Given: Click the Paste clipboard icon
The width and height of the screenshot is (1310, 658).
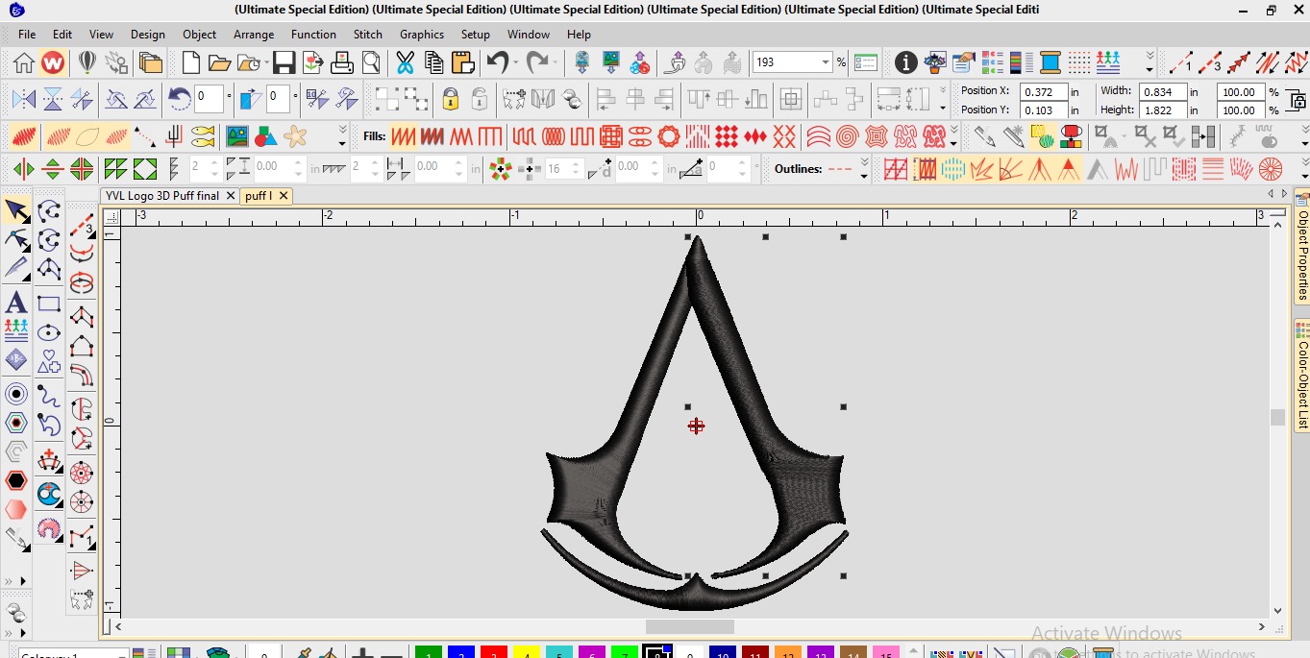Looking at the screenshot, I should pos(463,63).
